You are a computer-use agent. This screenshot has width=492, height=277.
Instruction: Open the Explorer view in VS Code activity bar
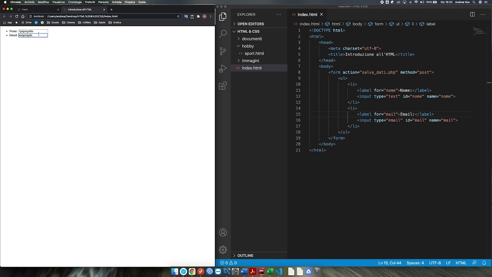pos(223,17)
